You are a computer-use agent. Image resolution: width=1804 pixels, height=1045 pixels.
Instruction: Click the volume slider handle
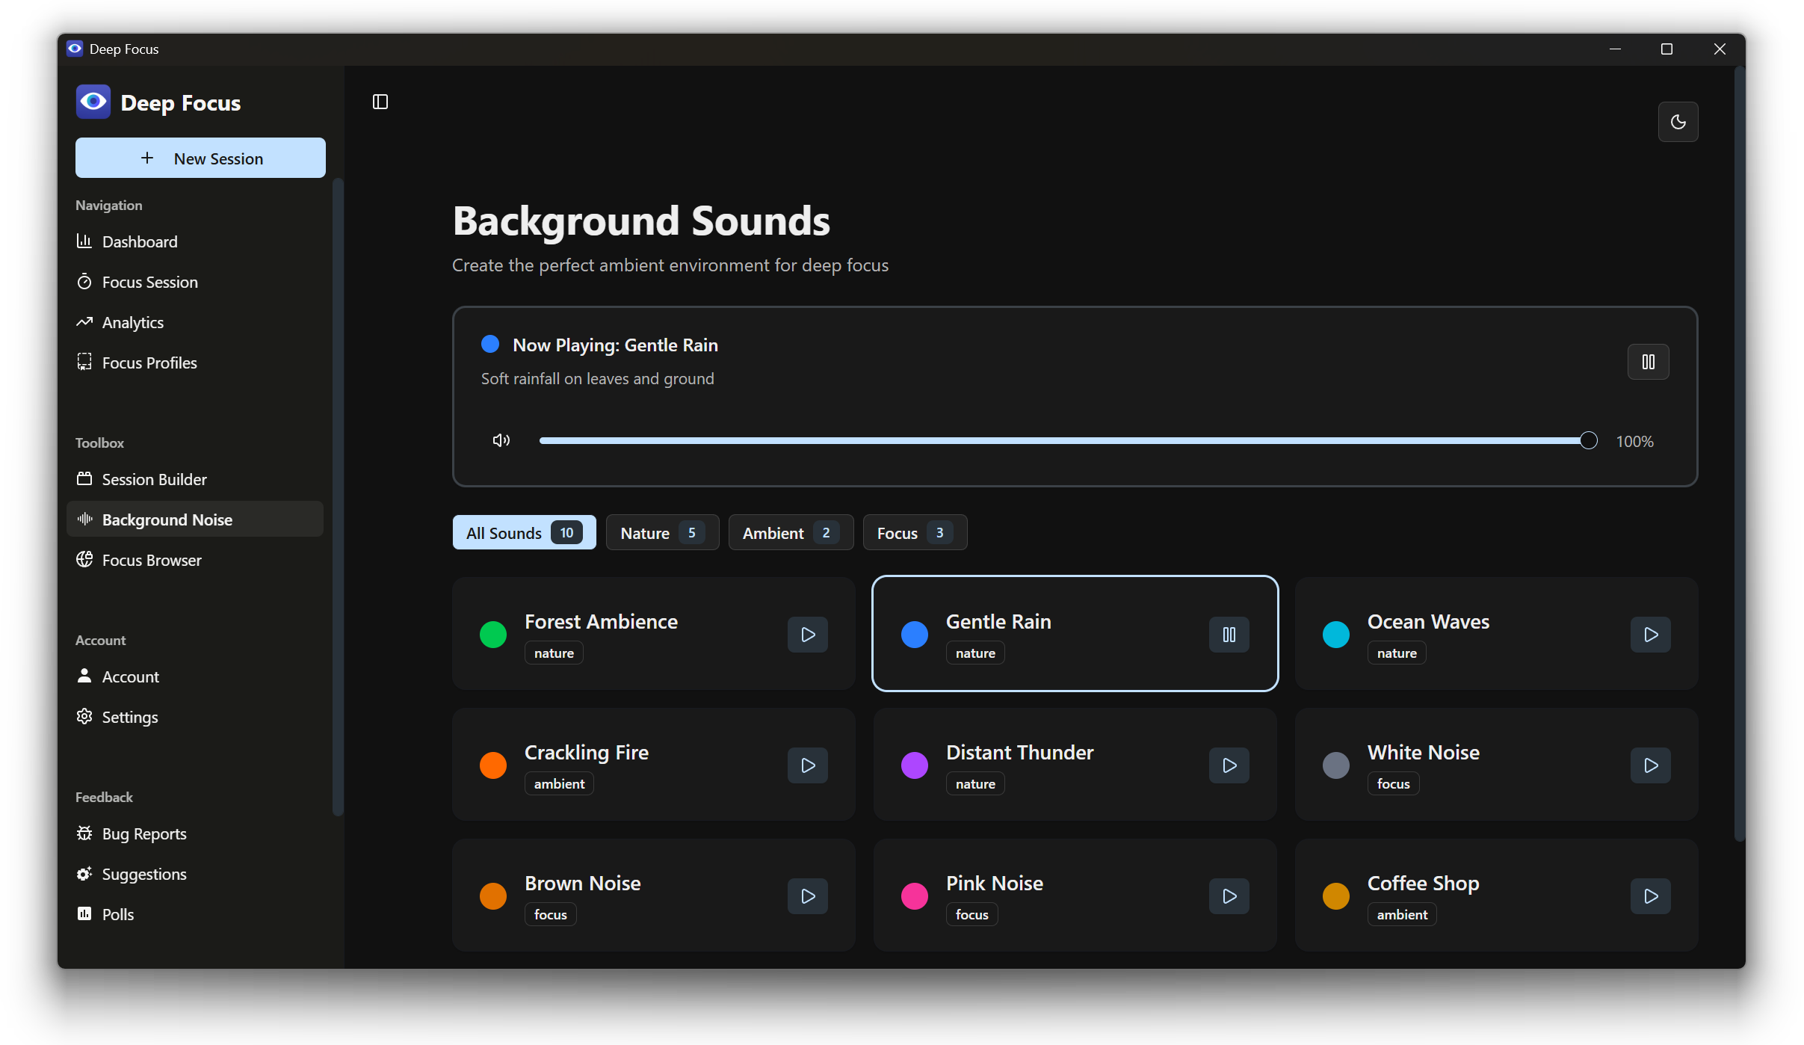(x=1589, y=440)
